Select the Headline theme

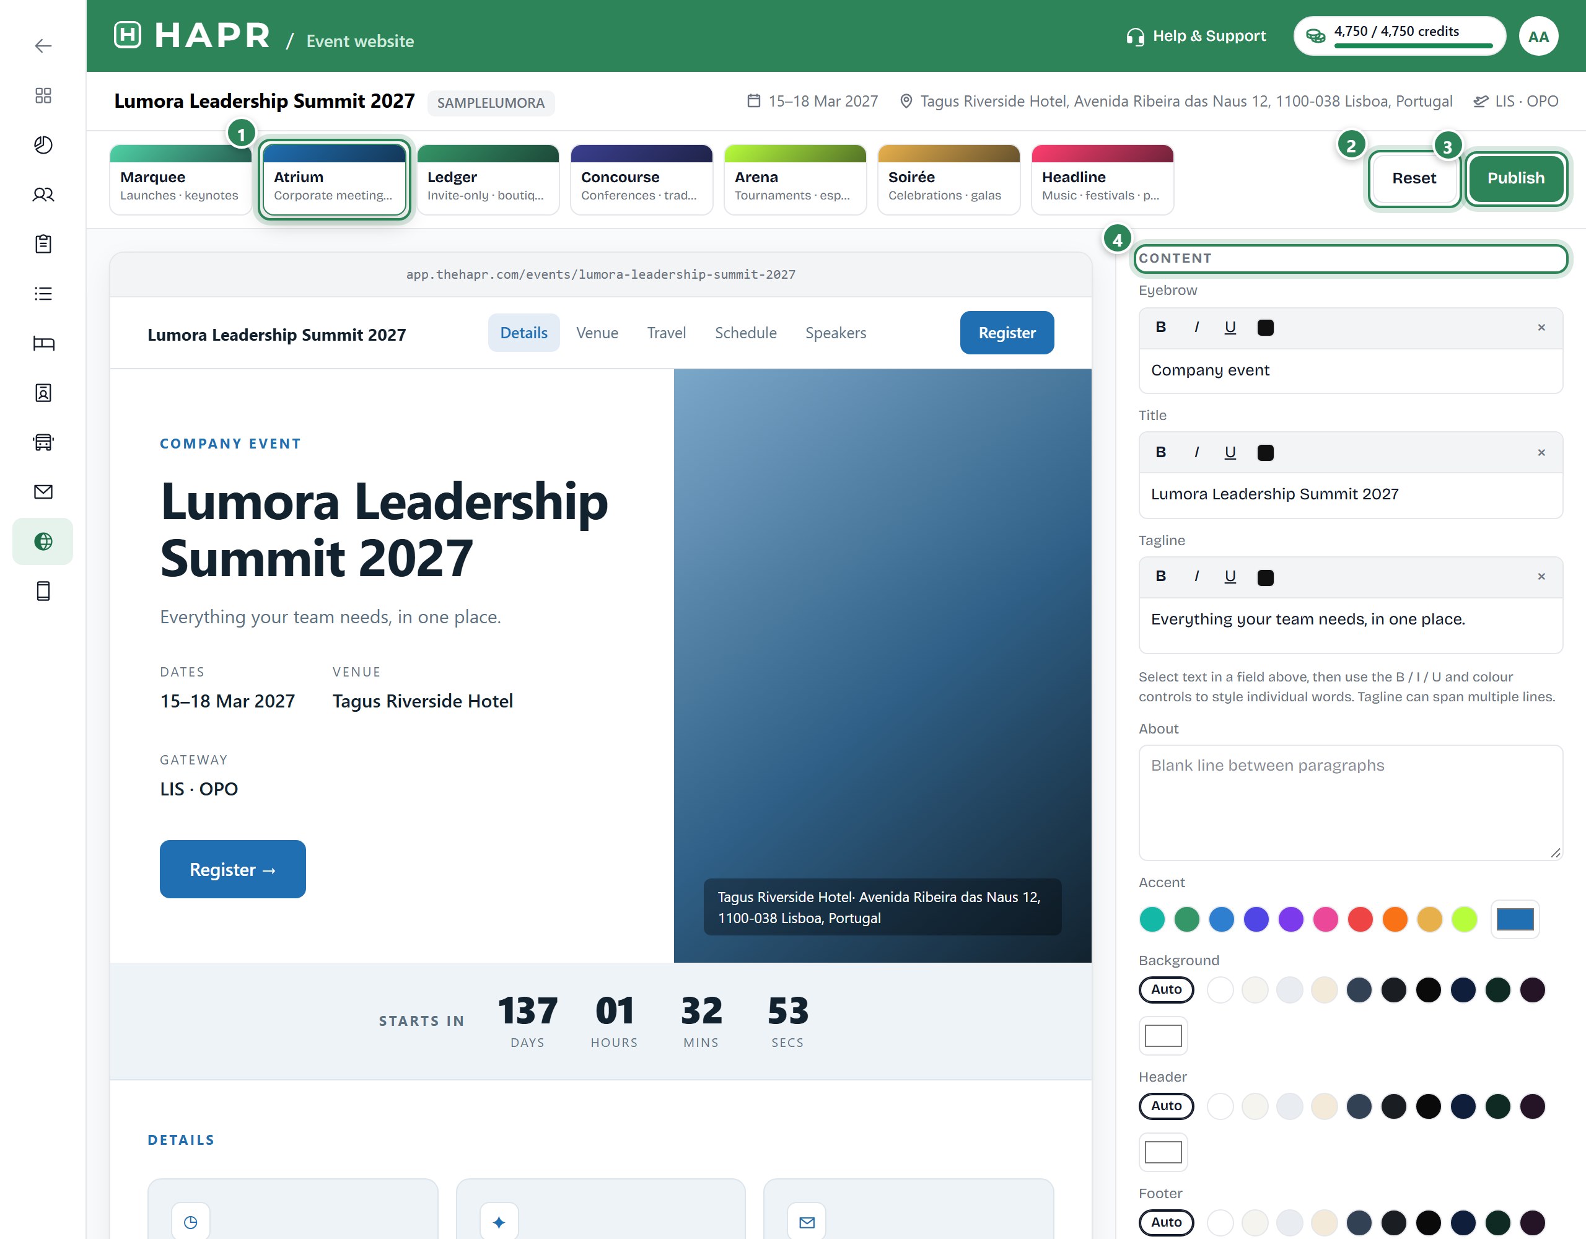click(x=1102, y=180)
